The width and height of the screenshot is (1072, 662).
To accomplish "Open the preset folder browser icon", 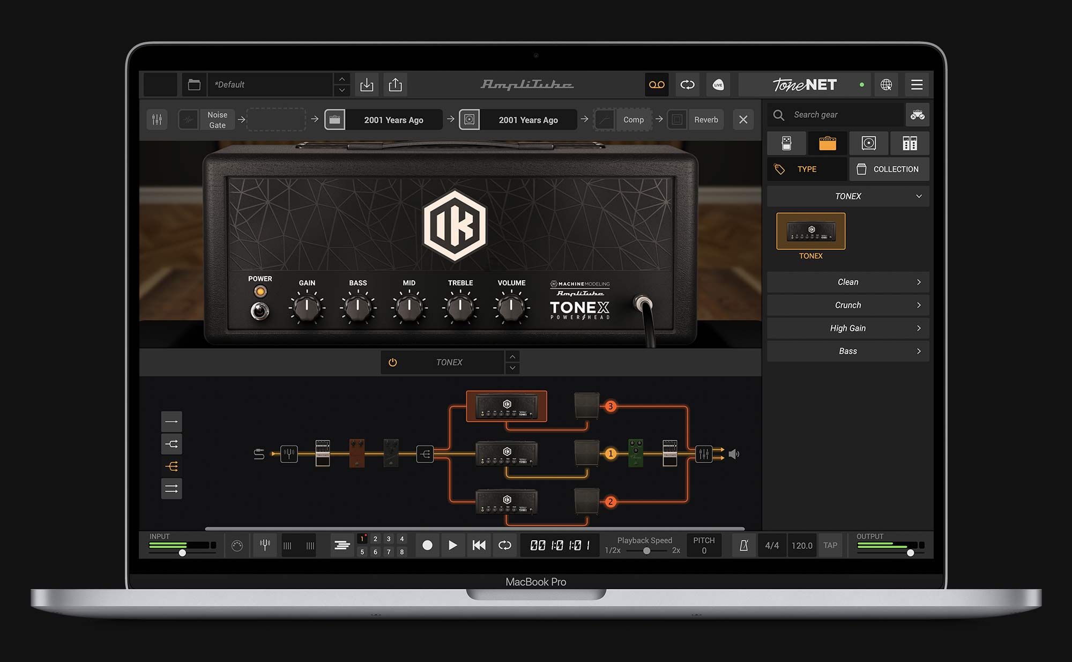I will (x=194, y=85).
